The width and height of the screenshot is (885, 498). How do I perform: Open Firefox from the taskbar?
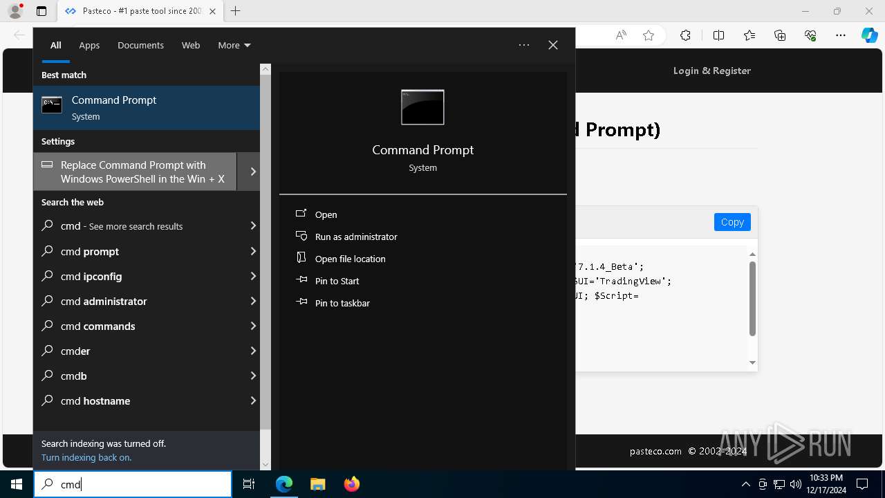[x=352, y=484]
